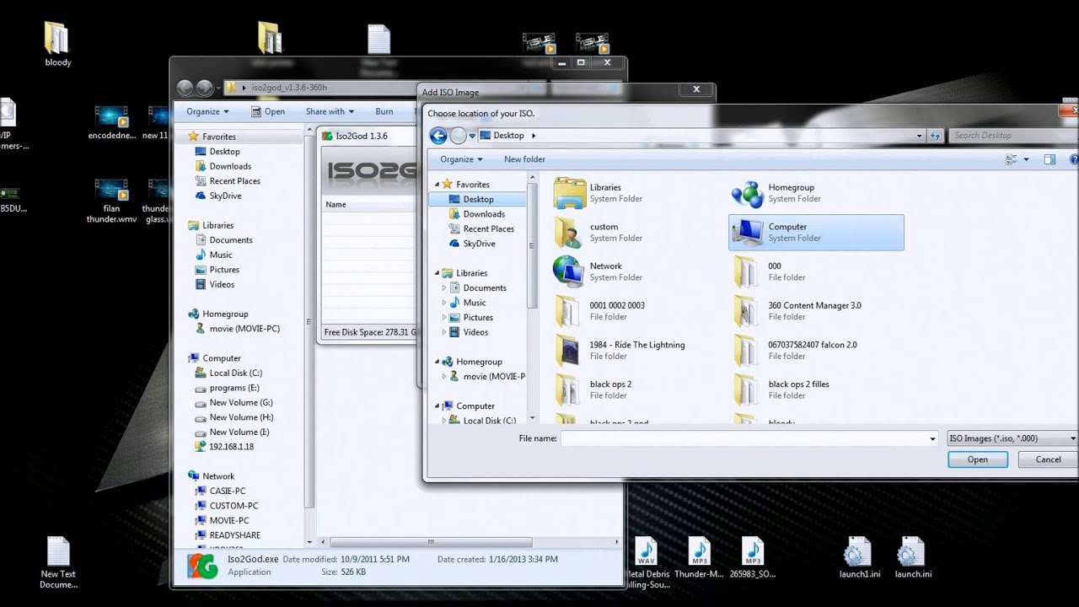Select Desktop under dialog Favorites
The height and width of the screenshot is (607, 1079).
point(477,200)
